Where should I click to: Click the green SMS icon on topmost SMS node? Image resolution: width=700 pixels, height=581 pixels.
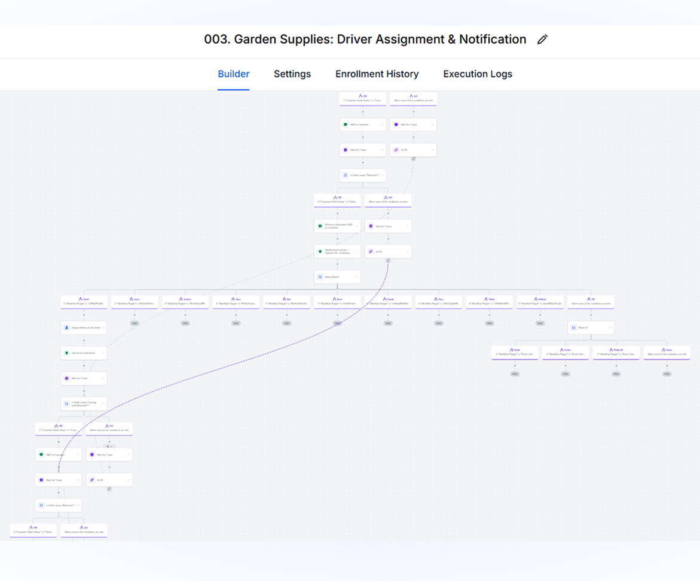click(346, 124)
